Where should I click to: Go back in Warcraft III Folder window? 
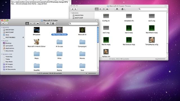coord(3,24)
